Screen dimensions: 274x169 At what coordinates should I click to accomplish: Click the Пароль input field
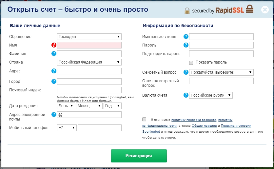tap(221, 45)
